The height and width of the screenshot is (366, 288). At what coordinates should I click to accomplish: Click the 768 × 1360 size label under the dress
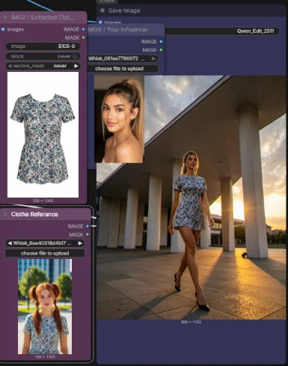(x=43, y=201)
